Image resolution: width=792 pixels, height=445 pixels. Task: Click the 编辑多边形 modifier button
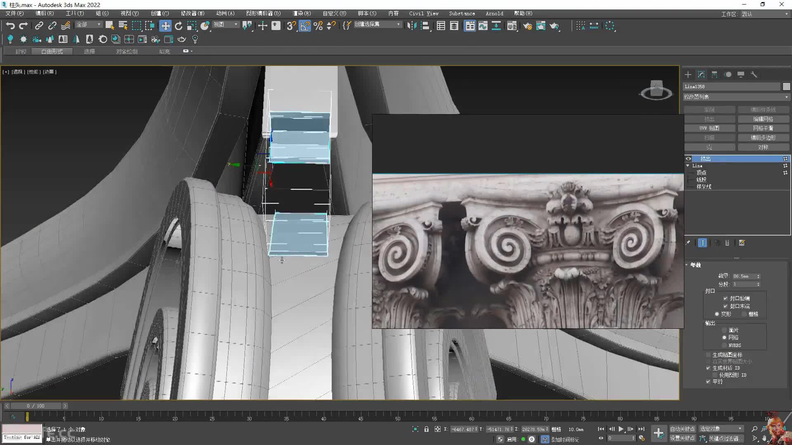pos(763,138)
